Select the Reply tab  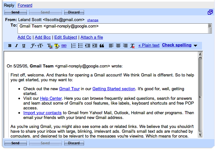click(x=9, y=5)
